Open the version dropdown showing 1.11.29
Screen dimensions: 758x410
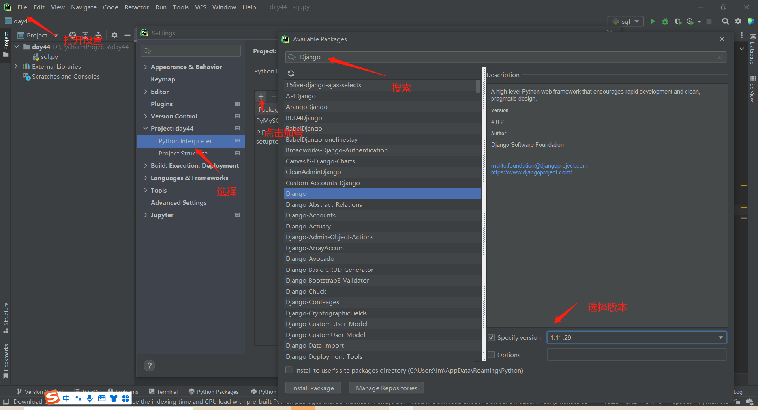637,337
